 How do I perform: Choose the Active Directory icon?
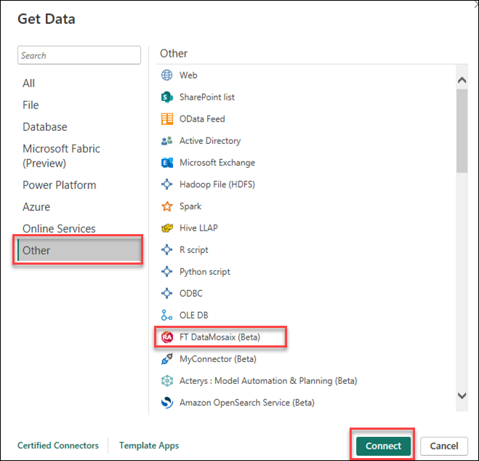[x=166, y=141]
